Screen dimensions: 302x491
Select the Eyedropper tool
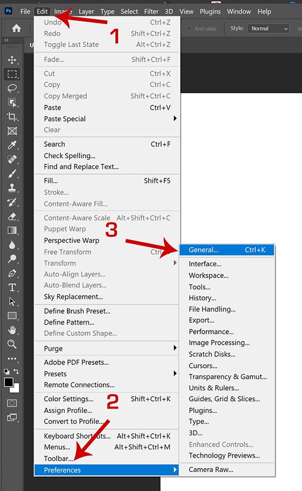pyautogui.click(x=12, y=145)
